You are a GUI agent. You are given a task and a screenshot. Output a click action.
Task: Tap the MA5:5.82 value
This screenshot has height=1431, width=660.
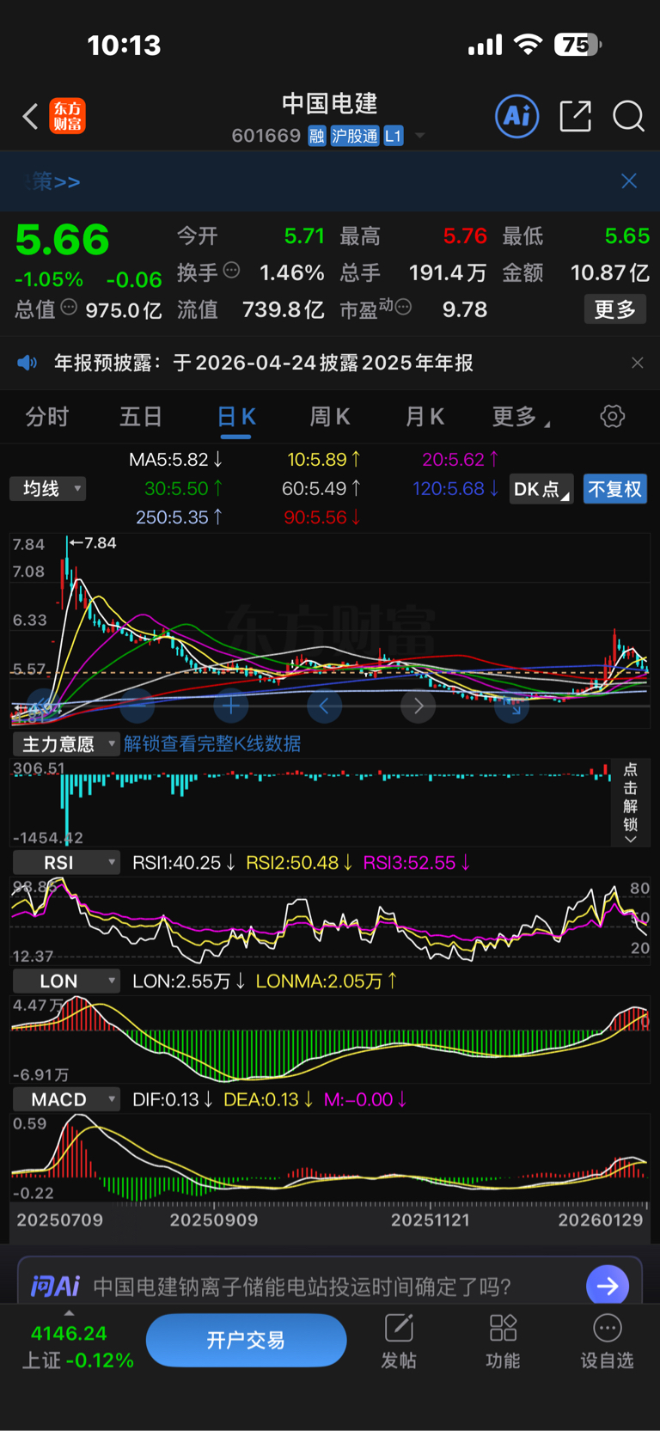pyautogui.click(x=176, y=460)
